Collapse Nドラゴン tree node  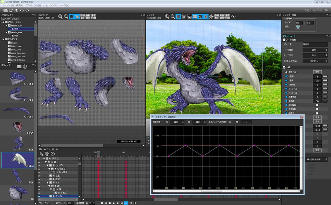(x=44, y=158)
